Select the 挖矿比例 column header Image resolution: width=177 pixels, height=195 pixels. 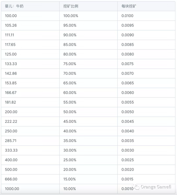tap(71, 6)
